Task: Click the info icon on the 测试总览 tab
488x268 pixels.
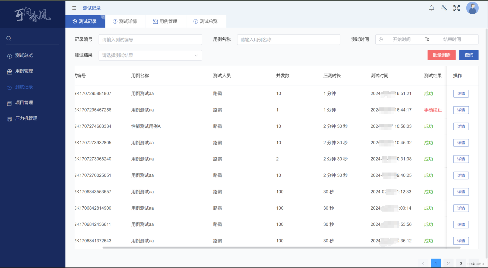Action: [x=195, y=21]
